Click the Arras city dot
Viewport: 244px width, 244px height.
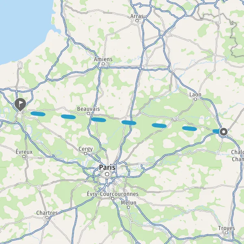(137, 21)
